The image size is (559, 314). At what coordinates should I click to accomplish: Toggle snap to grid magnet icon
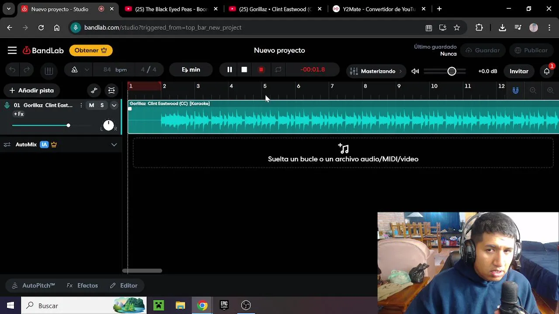(x=515, y=90)
